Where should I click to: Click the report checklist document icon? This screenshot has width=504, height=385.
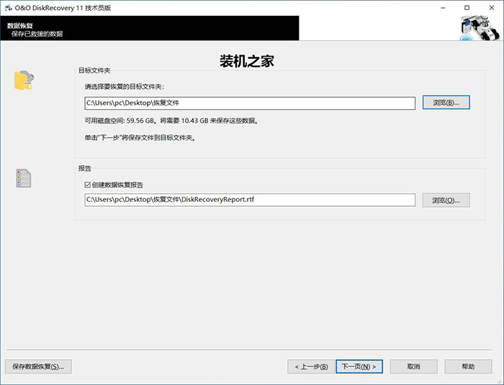pyautogui.click(x=24, y=178)
